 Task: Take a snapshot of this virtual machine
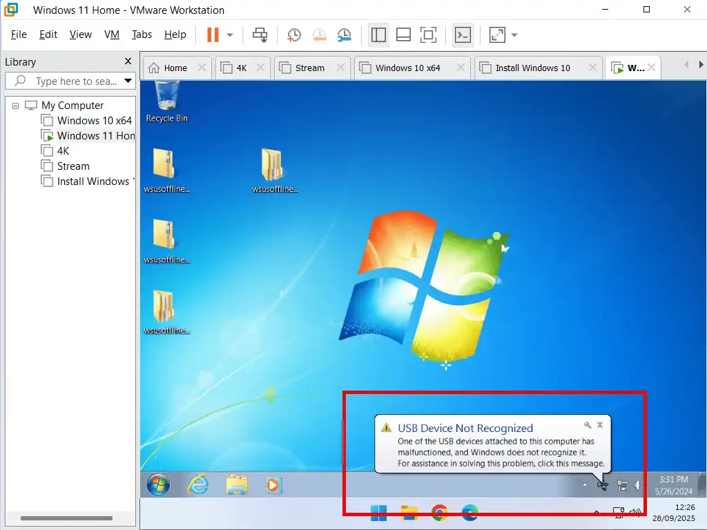tap(294, 35)
